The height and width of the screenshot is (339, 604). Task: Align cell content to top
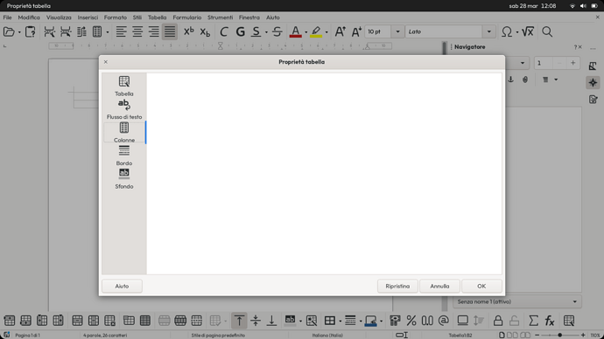tap(239, 321)
